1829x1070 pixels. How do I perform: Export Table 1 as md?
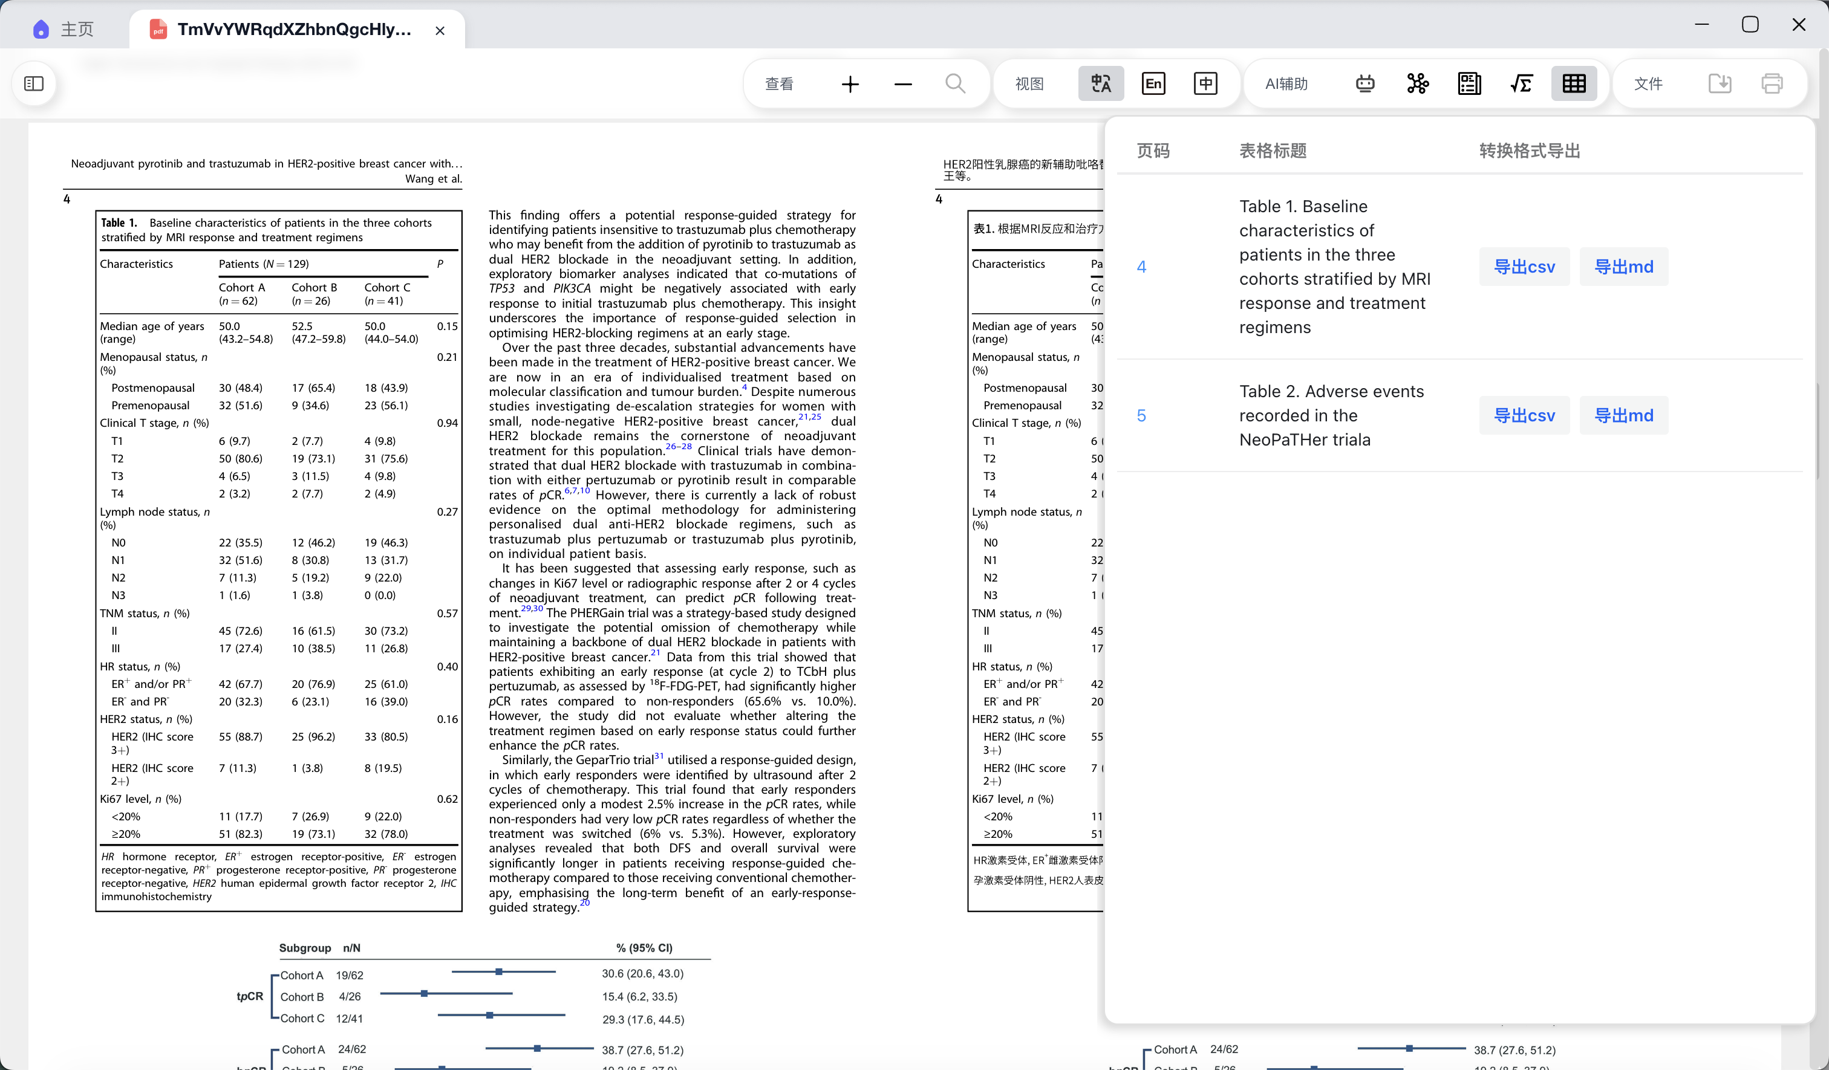(1623, 267)
